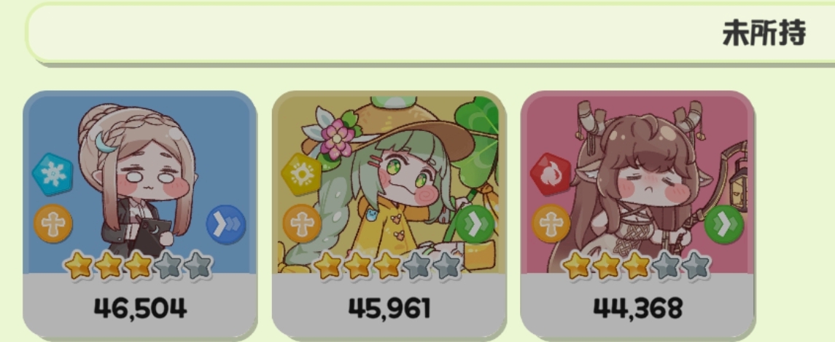Open the blonde braided-hair character card

click(x=139, y=213)
